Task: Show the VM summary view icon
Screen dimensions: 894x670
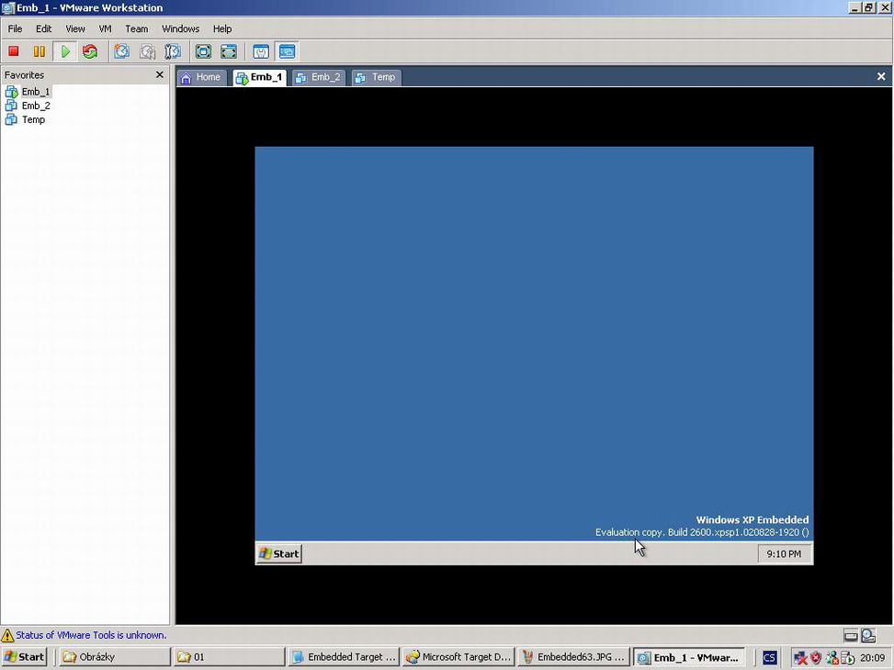Action: pyautogui.click(x=261, y=51)
